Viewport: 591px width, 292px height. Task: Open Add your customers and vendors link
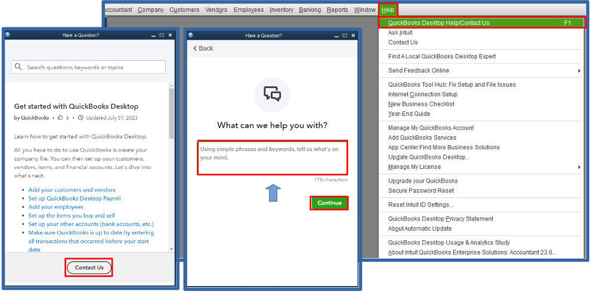(x=72, y=190)
